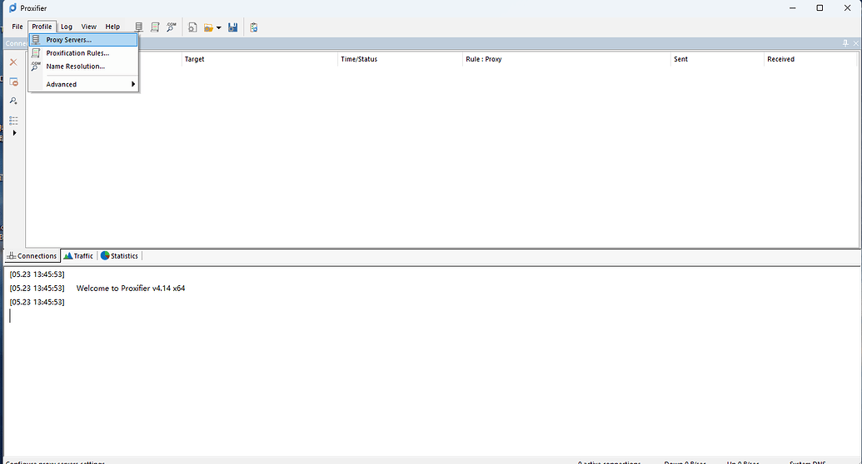Click the Proxy Servers toolbar icon
The height and width of the screenshot is (464, 862).
coord(139,27)
